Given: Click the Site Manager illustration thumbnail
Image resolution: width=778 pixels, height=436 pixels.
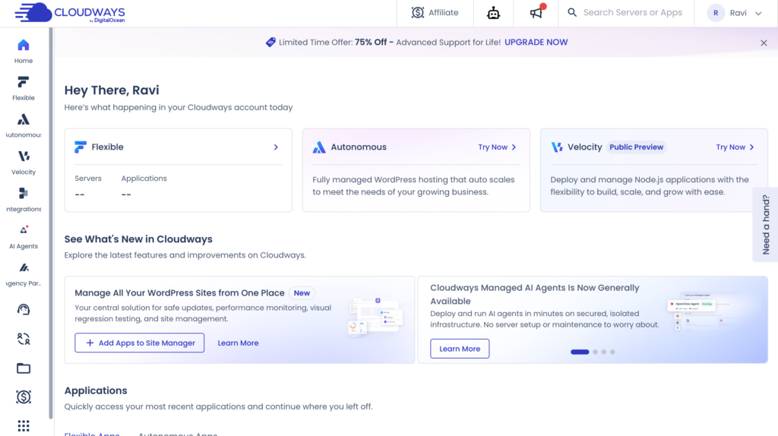Looking at the screenshot, I should tap(375, 317).
